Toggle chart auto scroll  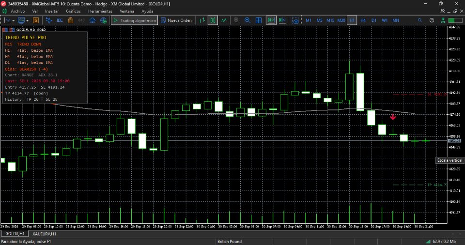(271, 20)
